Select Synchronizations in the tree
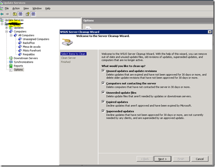Image resolution: width=215 pixels, height=167 pixels. click(x=23, y=62)
